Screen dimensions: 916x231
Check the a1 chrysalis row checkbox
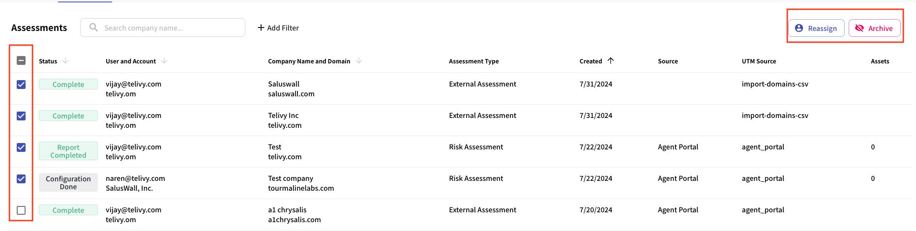pos(21,210)
